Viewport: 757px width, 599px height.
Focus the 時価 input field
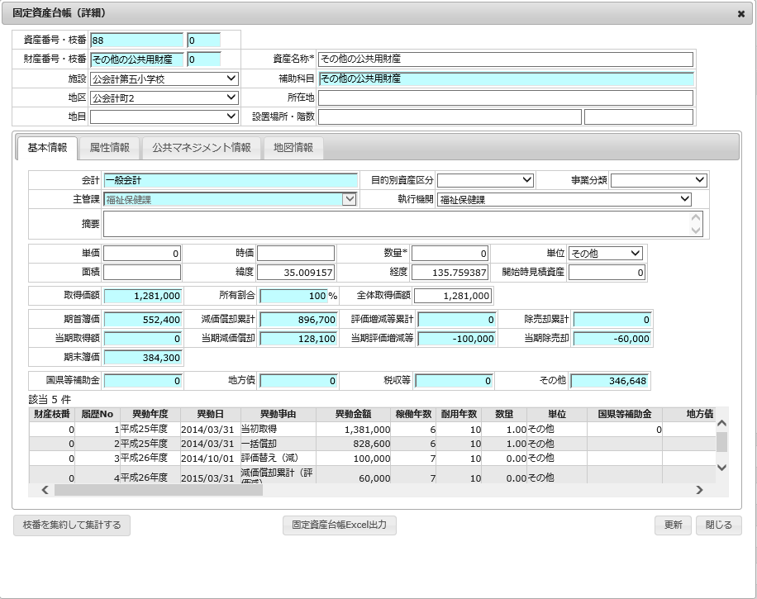tap(296, 254)
